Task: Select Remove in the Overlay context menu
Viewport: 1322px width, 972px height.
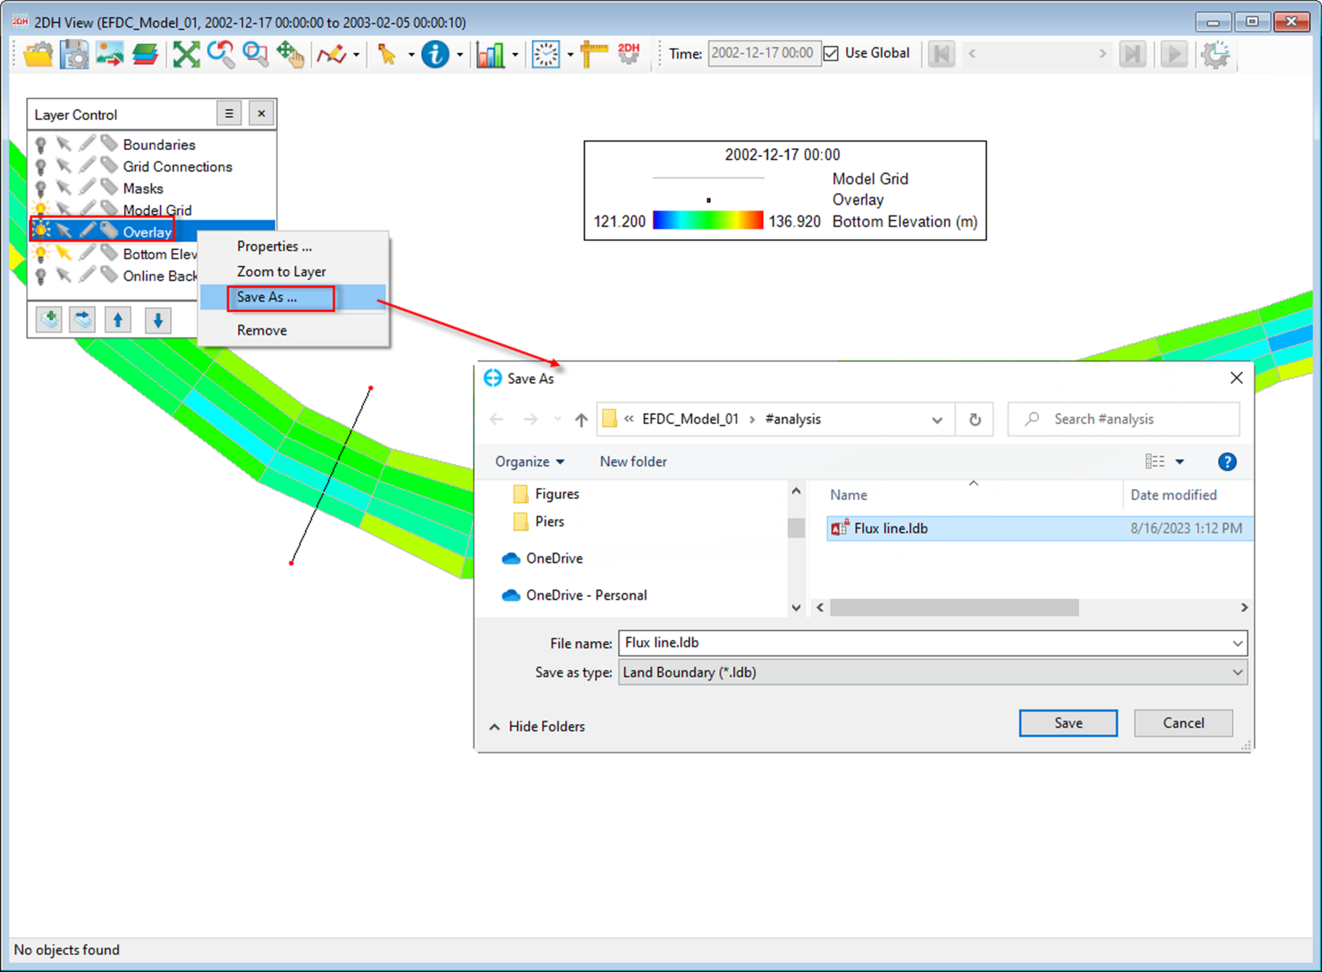Action: point(261,330)
